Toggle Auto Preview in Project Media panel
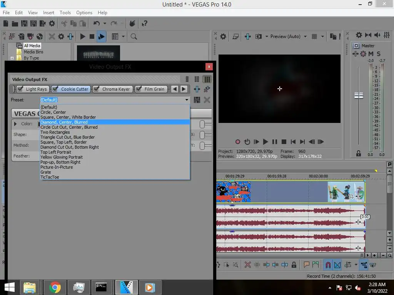 (101, 36)
